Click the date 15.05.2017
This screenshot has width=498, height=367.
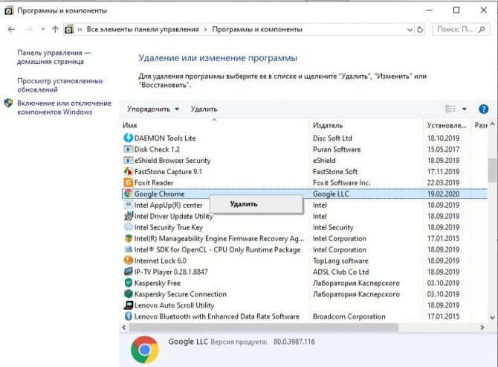click(x=443, y=149)
